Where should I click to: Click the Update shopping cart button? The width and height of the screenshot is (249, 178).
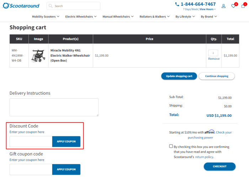[x=179, y=76]
